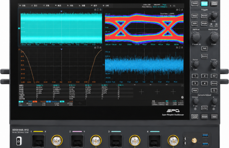Close the measurement table with X
The height and width of the screenshot is (148, 229).
pos(182,85)
